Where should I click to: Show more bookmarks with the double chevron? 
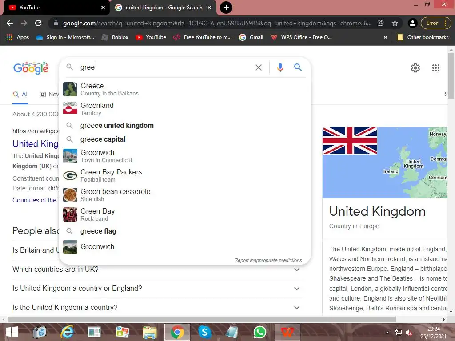coord(385,37)
